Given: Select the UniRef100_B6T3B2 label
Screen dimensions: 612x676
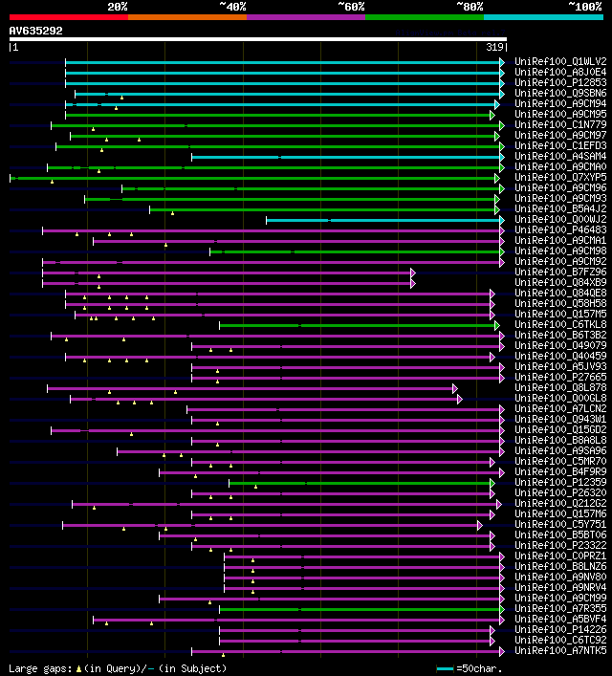Looking at the screenshot, I should tap(560, 336).
